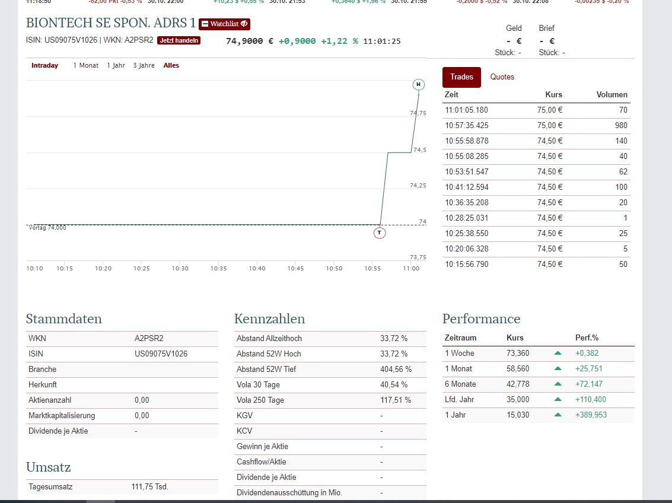The height and width of the screenshot is (503, 672).
Task: Show the Alles chart history
Action: [x=171, y=65]
